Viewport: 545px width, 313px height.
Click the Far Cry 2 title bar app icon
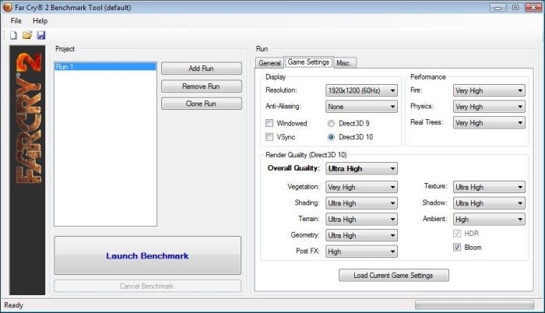tap(8, 7)
